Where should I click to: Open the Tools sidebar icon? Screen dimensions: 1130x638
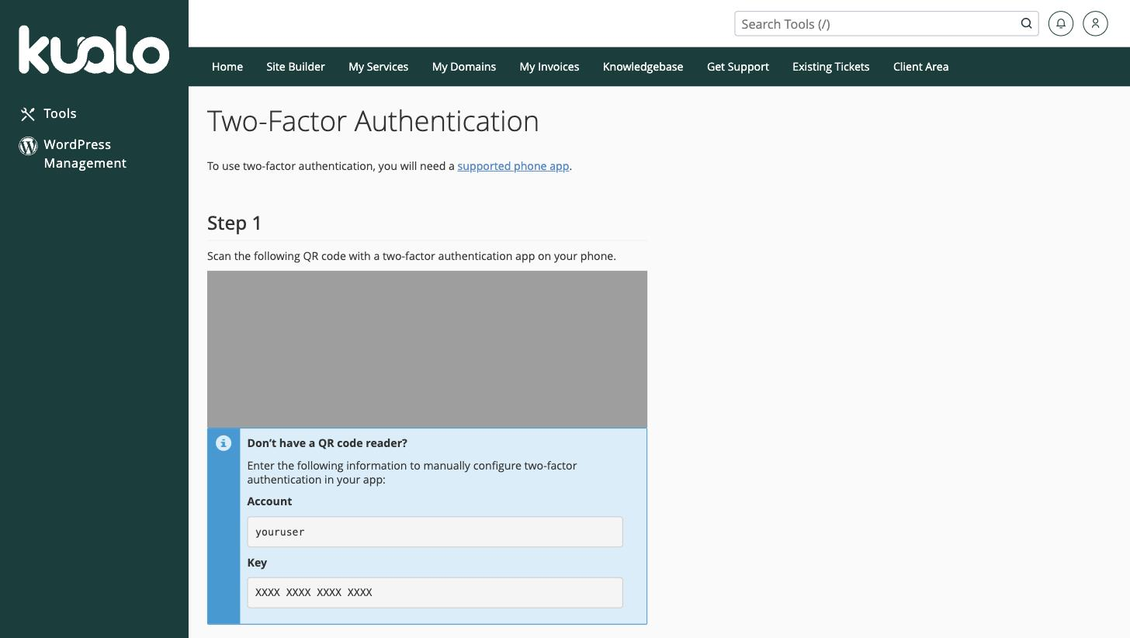coord(28,114)
